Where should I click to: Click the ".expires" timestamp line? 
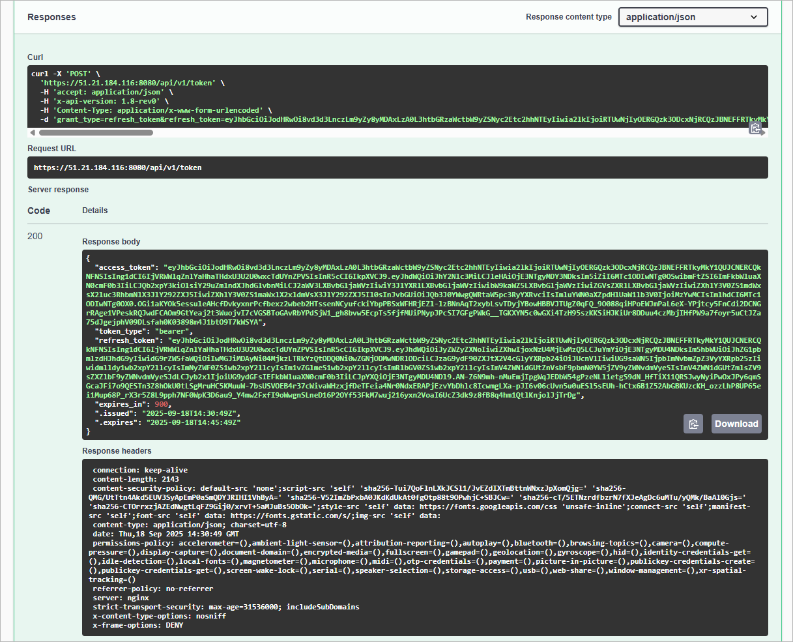168,422
